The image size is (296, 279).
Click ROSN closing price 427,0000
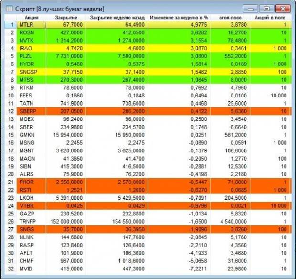tap(66, 32)
